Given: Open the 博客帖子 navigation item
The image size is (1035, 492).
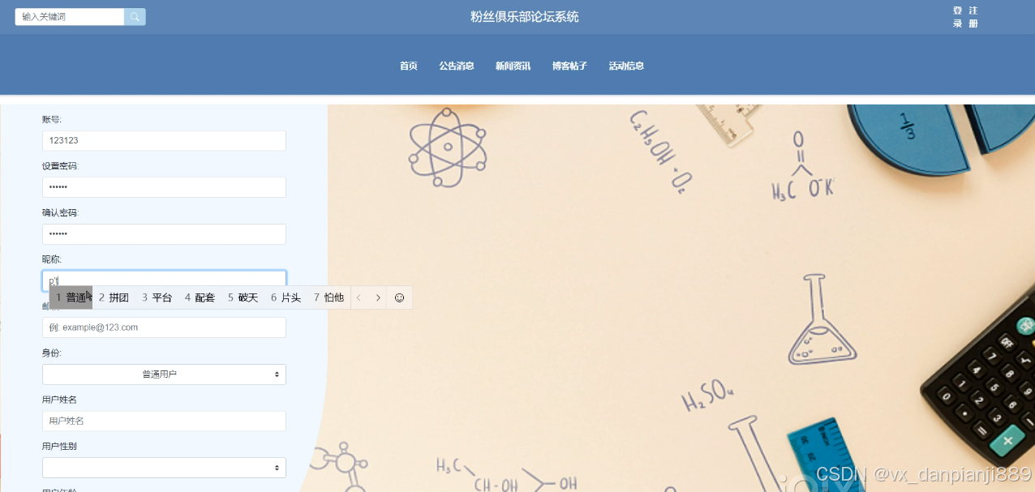Looking at the screenshot, I should [569, 66].
